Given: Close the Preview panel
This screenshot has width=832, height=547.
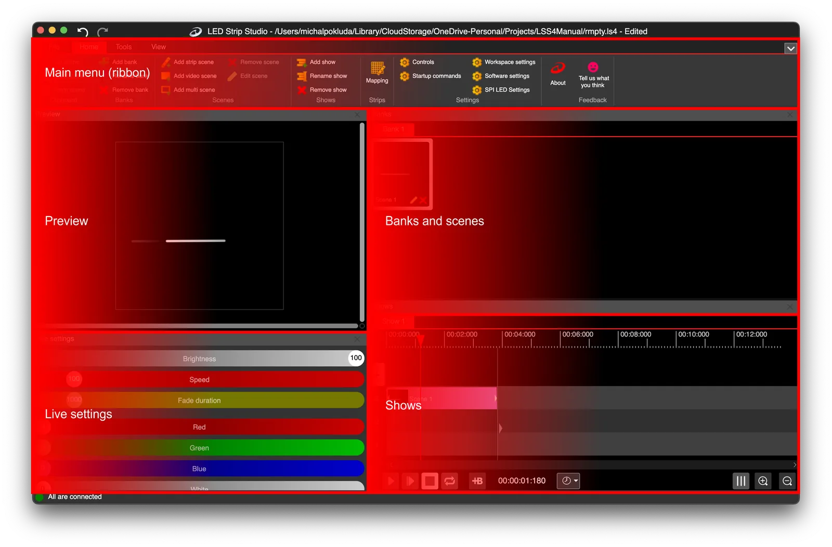Looking at the screenshot, I should [357, 114].
